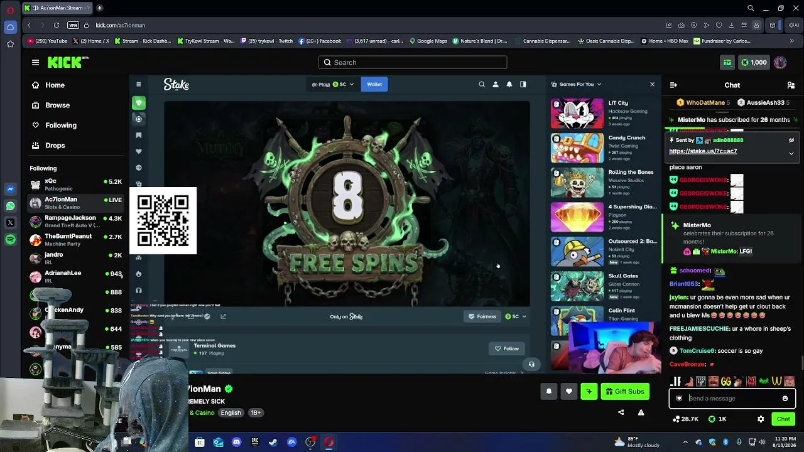The height and width of the screenshot is (452, 804).
Task: Click the Send a message input
Action: click(x=733, y=398)
